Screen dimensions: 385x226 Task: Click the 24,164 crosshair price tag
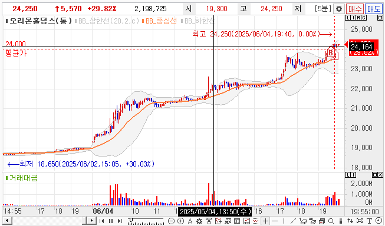coord(361,47)
